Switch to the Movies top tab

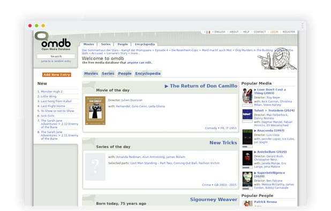[89, 44]
